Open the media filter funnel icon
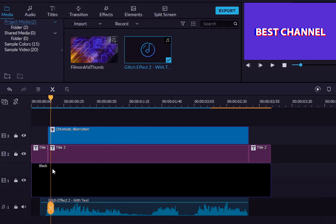This screenshot has height=224, width=336. pos(183,23)
